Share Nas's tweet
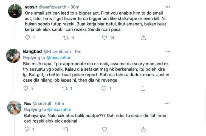206x136 pixels. click(143, 129)
